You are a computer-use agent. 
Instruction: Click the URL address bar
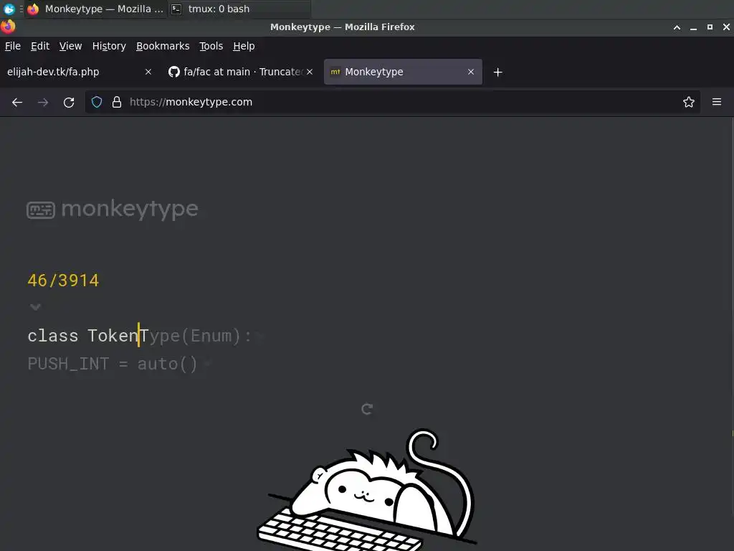[x=392, y=102]
